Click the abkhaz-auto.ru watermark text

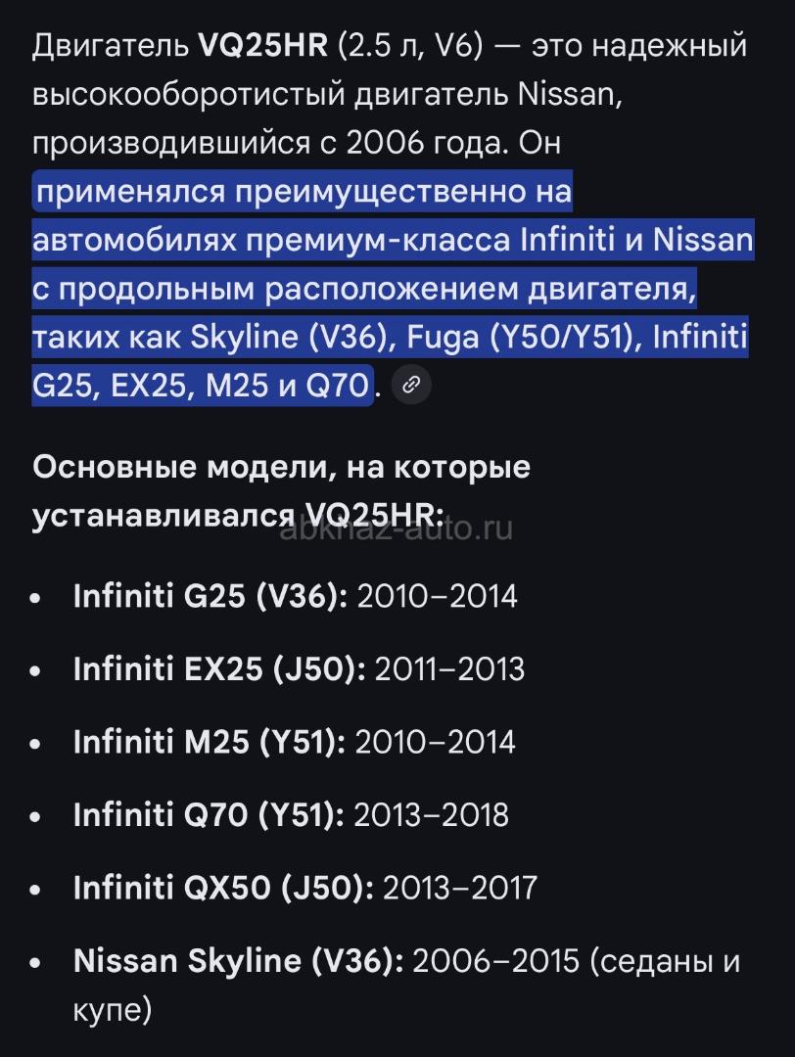[397, 529]
